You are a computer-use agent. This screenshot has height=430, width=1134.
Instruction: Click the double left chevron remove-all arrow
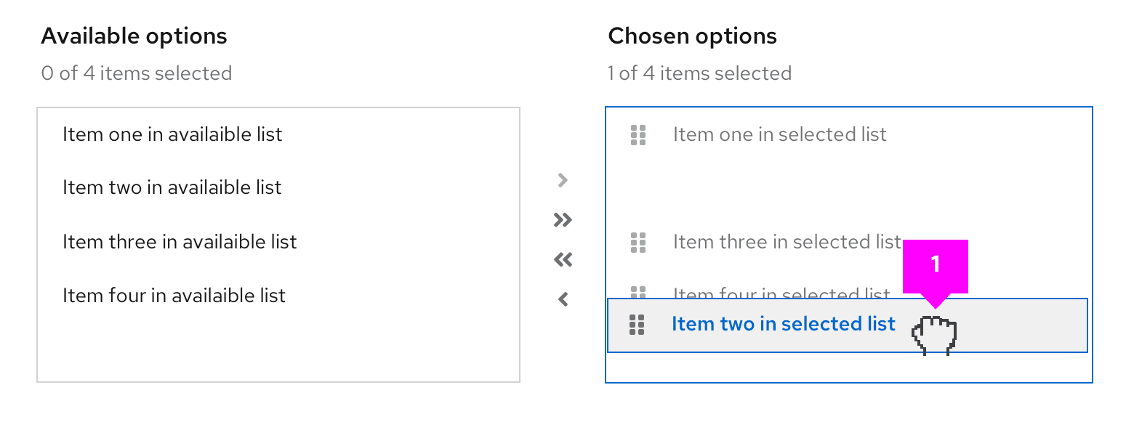563,259
